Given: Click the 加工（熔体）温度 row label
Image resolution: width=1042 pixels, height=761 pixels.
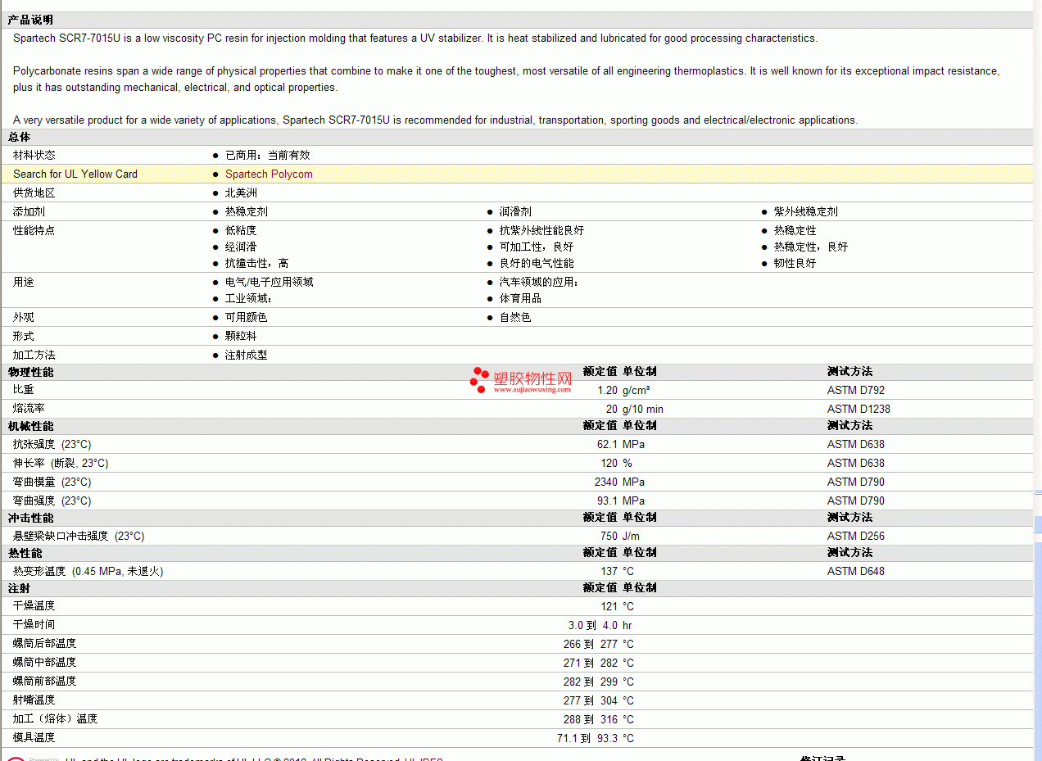Looking at the screenshot, I should [56, 718].
